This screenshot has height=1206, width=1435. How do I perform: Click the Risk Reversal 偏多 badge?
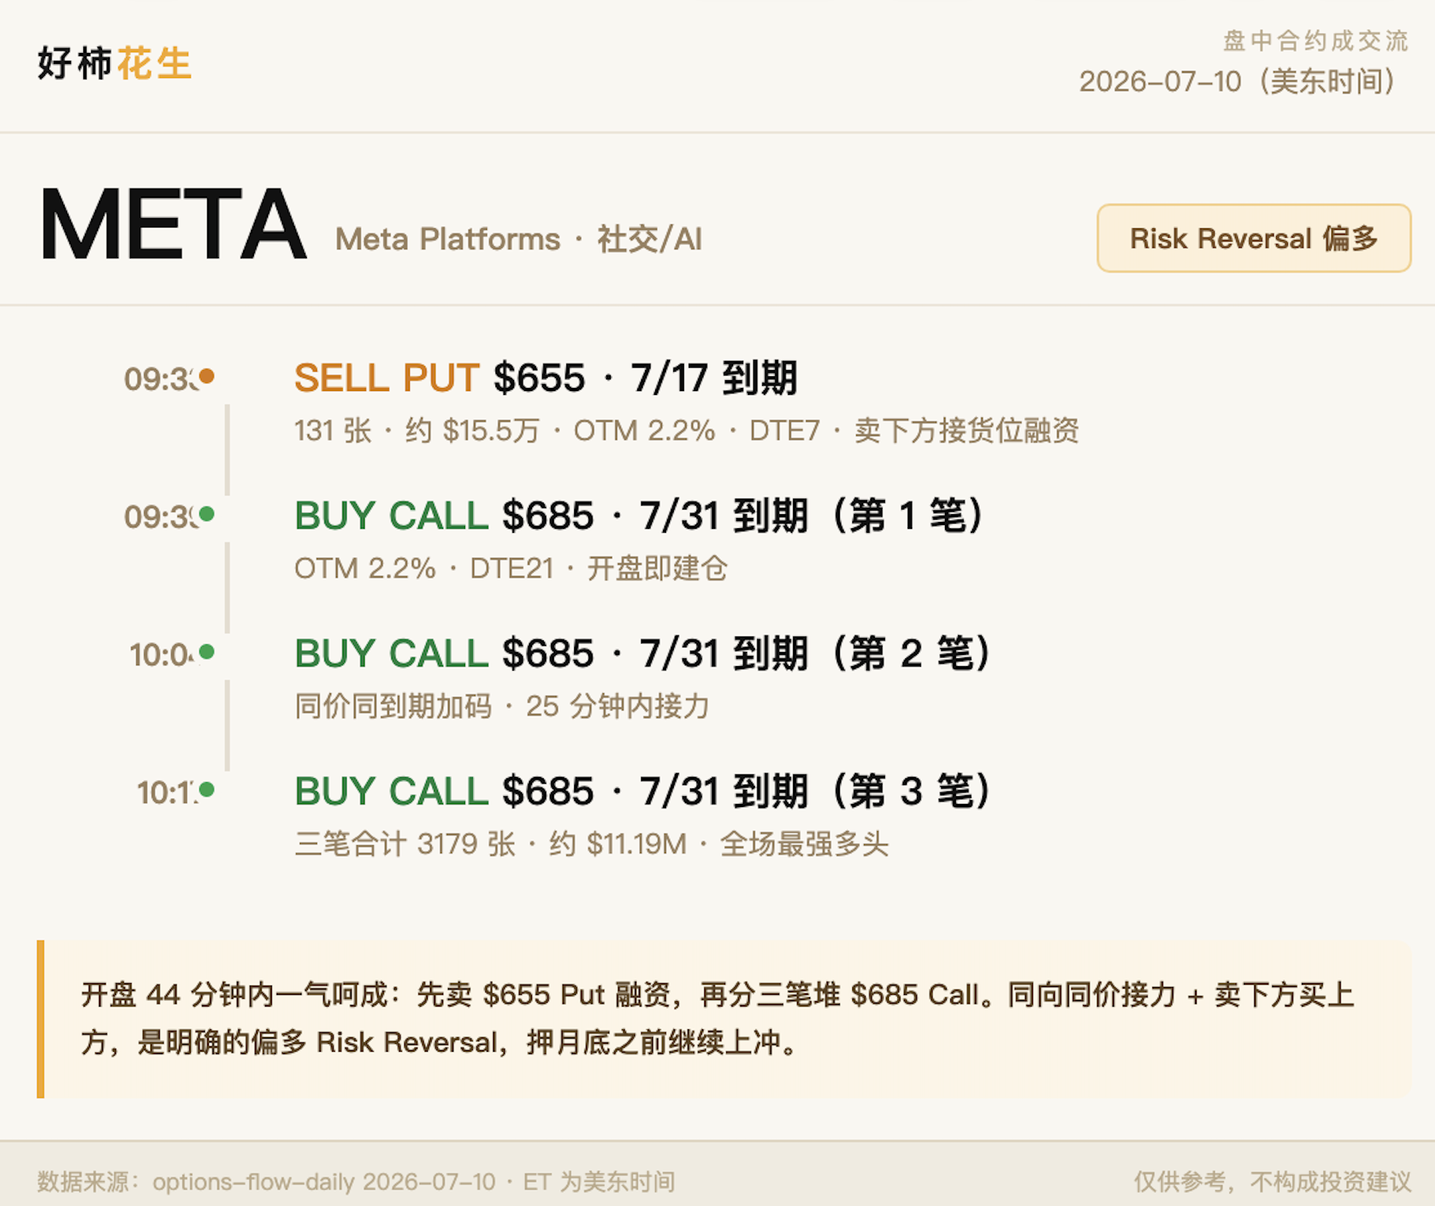[1253, 238]
